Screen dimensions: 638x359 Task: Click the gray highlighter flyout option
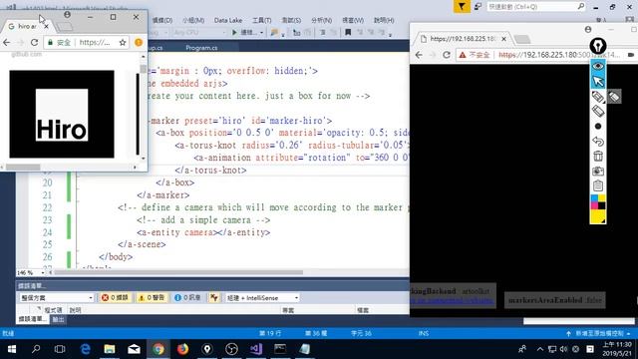click(x=614, y=97)
